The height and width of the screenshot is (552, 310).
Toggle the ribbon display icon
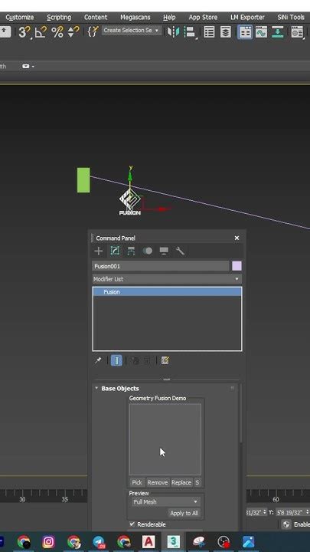(x=245, y=32)
